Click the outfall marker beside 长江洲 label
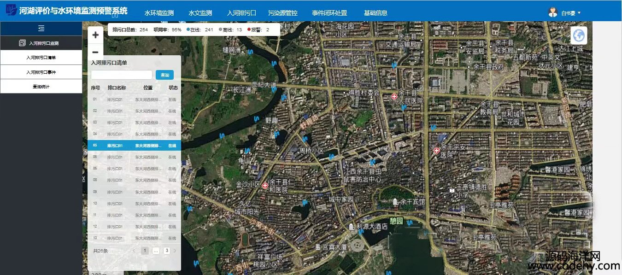This screenshot has width=622, height=275. pos(274,90)
